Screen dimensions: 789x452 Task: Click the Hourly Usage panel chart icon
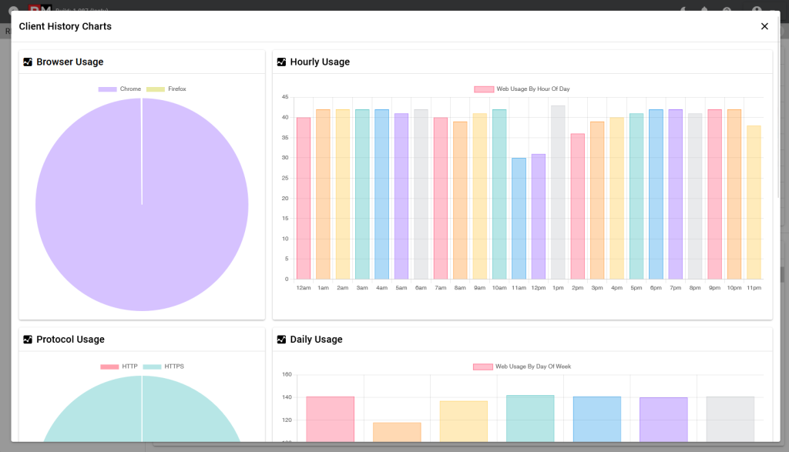283,62
